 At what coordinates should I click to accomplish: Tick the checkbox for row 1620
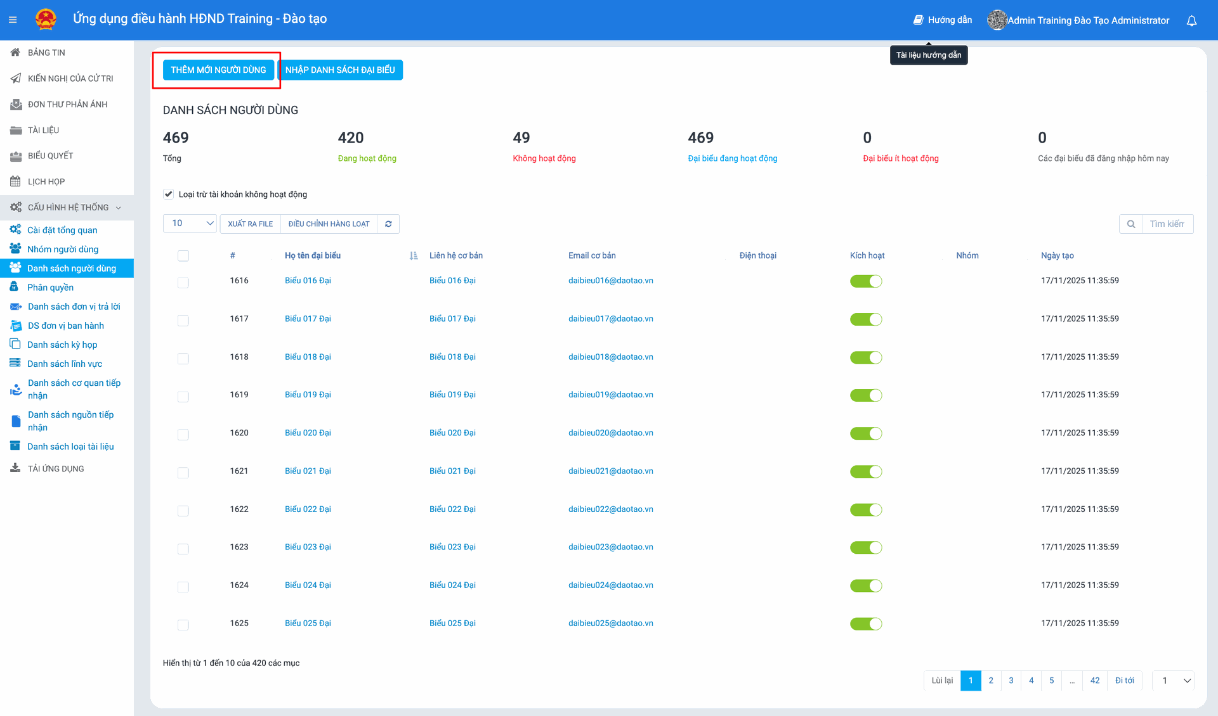(x=183, y=434)
